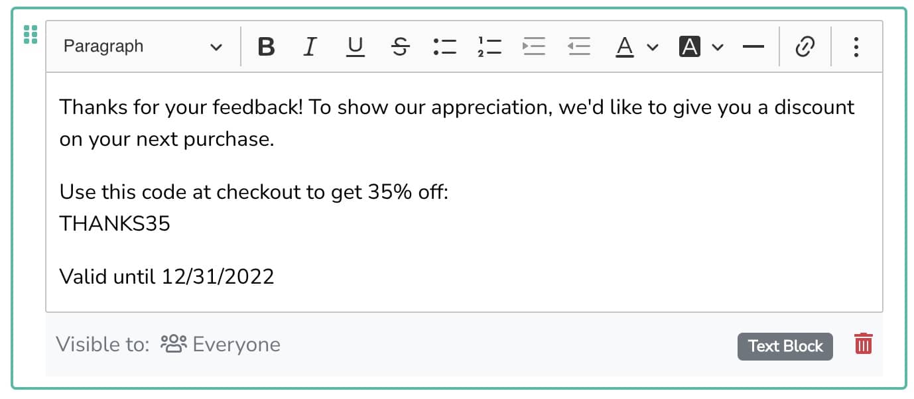Insert a bulleted list
914x399 pixels.
[444, 47]
